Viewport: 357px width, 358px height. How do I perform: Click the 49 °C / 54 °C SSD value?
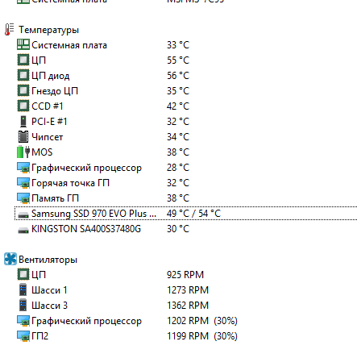[x=193, y=214]
